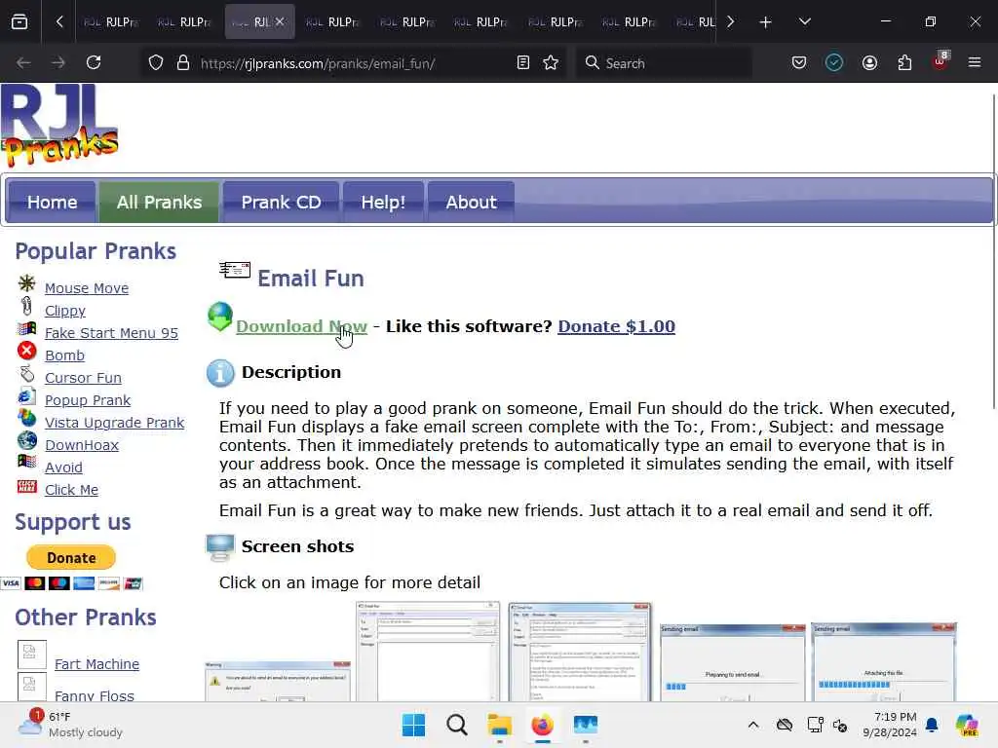Click the Download Now link
The image size is (998, 748).
[302, 326]
